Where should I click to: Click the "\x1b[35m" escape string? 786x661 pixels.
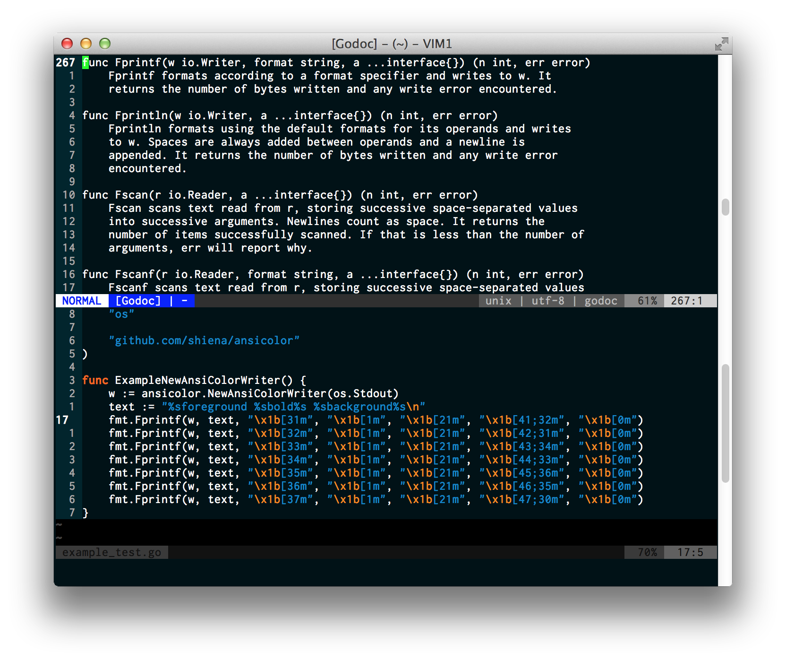pos(280,473)
